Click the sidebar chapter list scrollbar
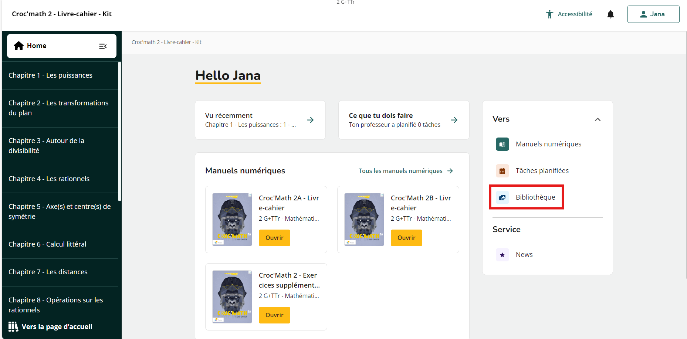 [119, 131]
